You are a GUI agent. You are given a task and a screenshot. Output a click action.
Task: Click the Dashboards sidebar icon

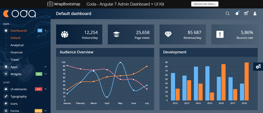click(x=6, y=31)
